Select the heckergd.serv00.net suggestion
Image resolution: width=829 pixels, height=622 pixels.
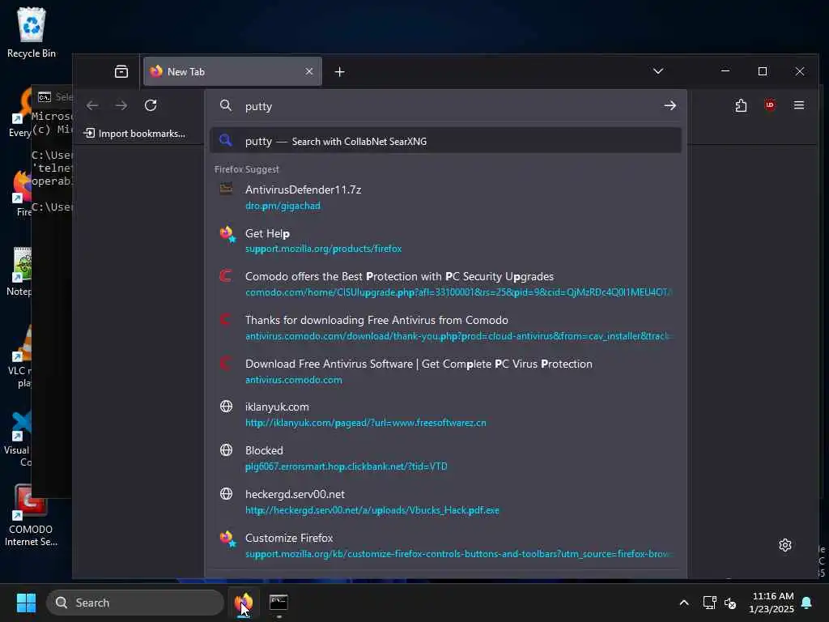(x=446, y=502)
